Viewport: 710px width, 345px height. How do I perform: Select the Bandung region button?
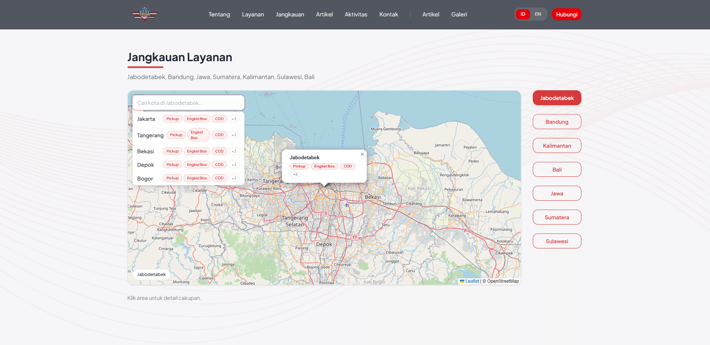pos(557,122)
